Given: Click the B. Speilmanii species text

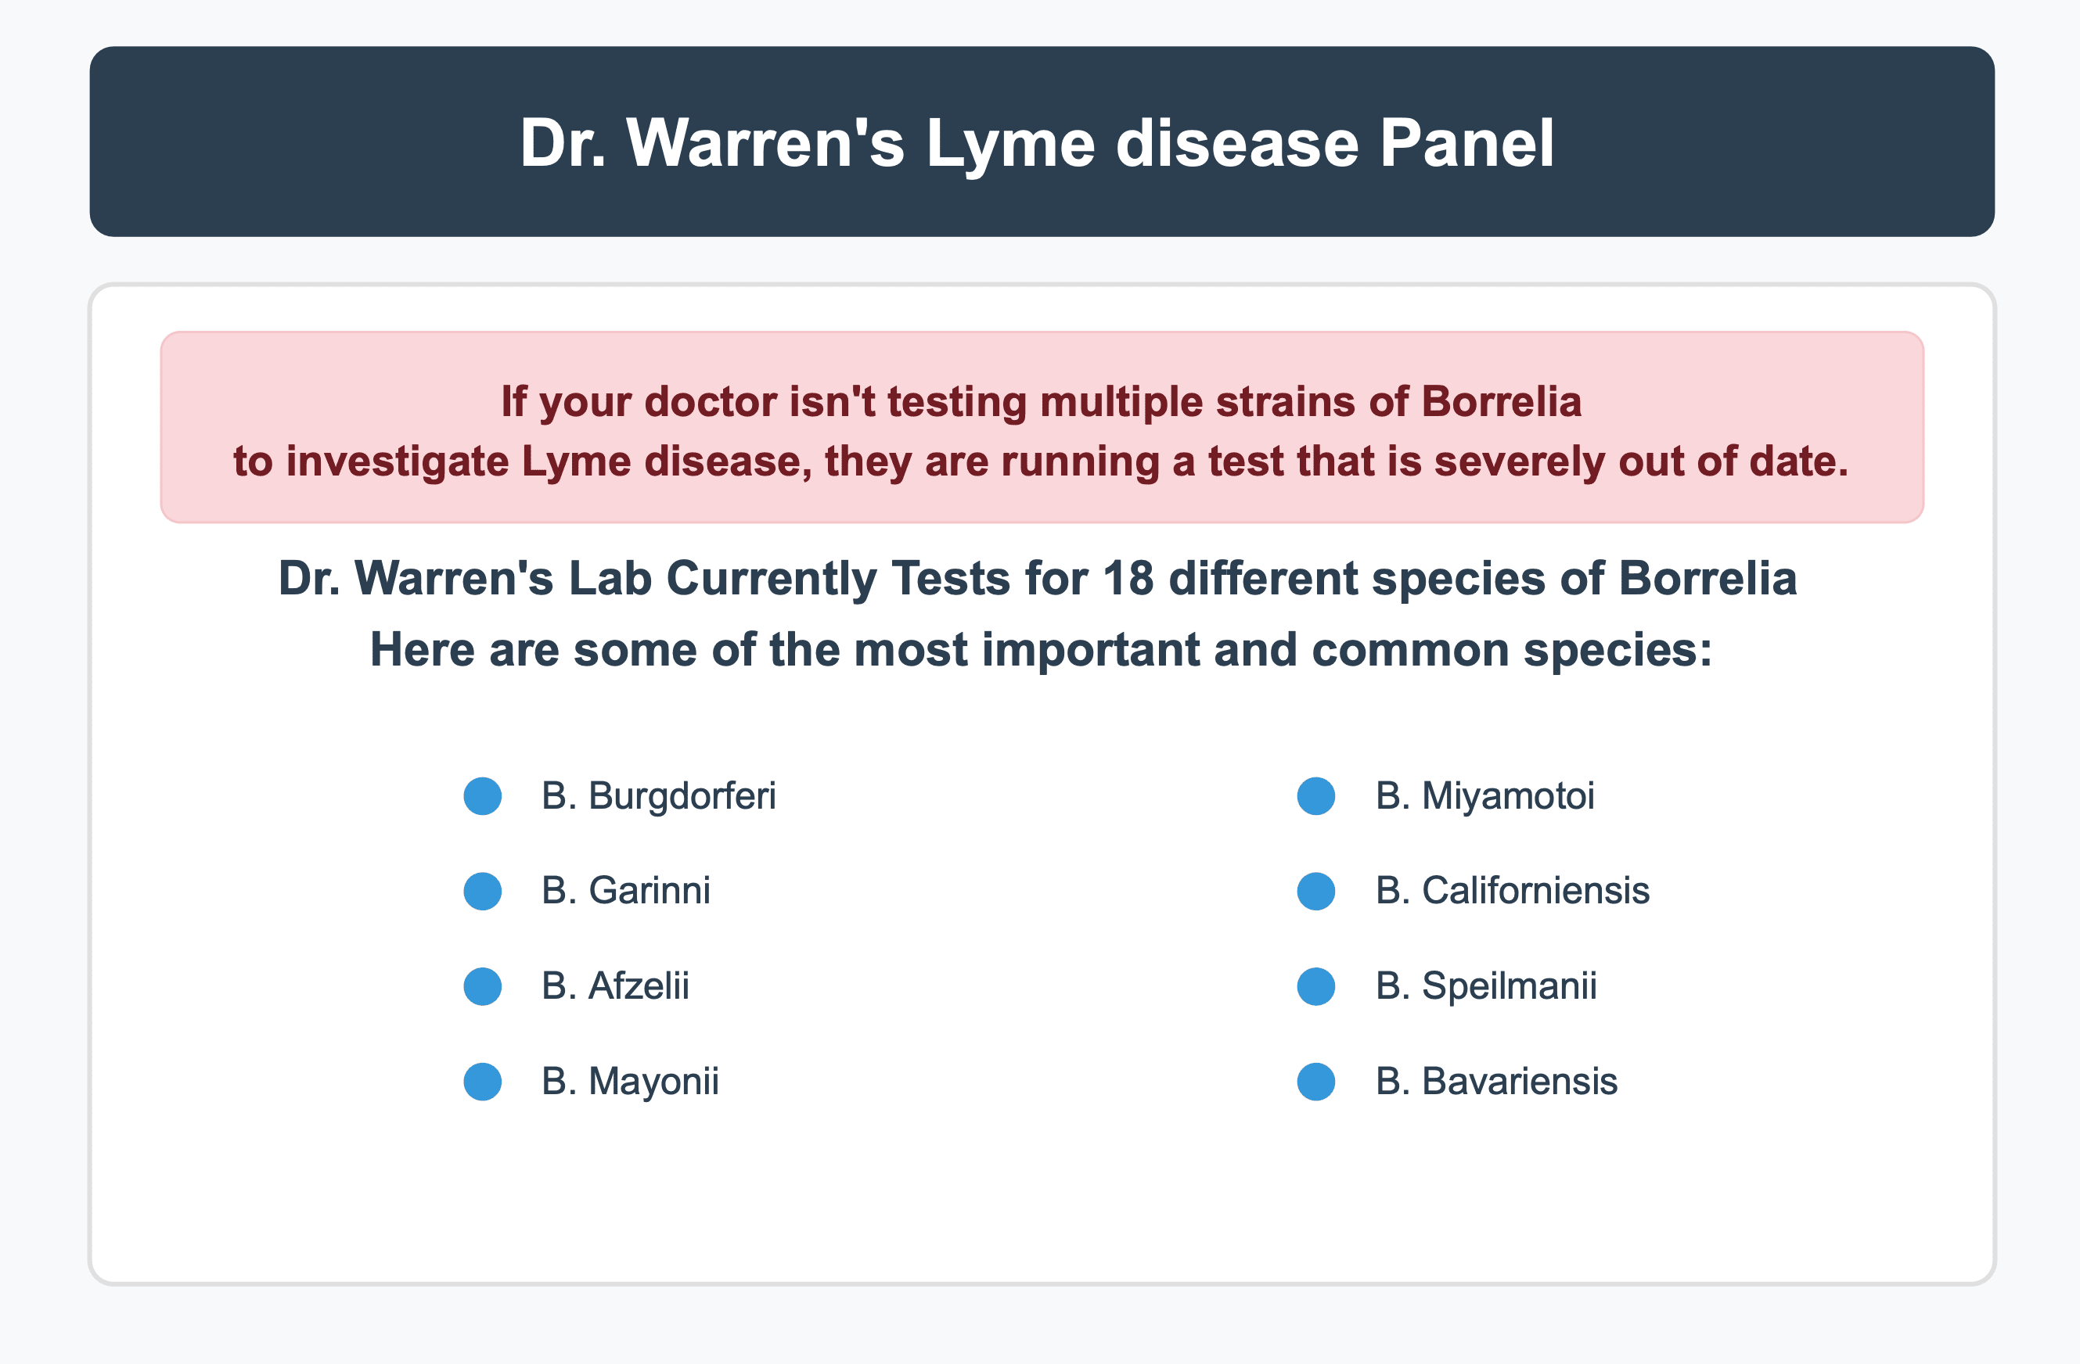Looking at the screenshot, I should [1486, 987].
